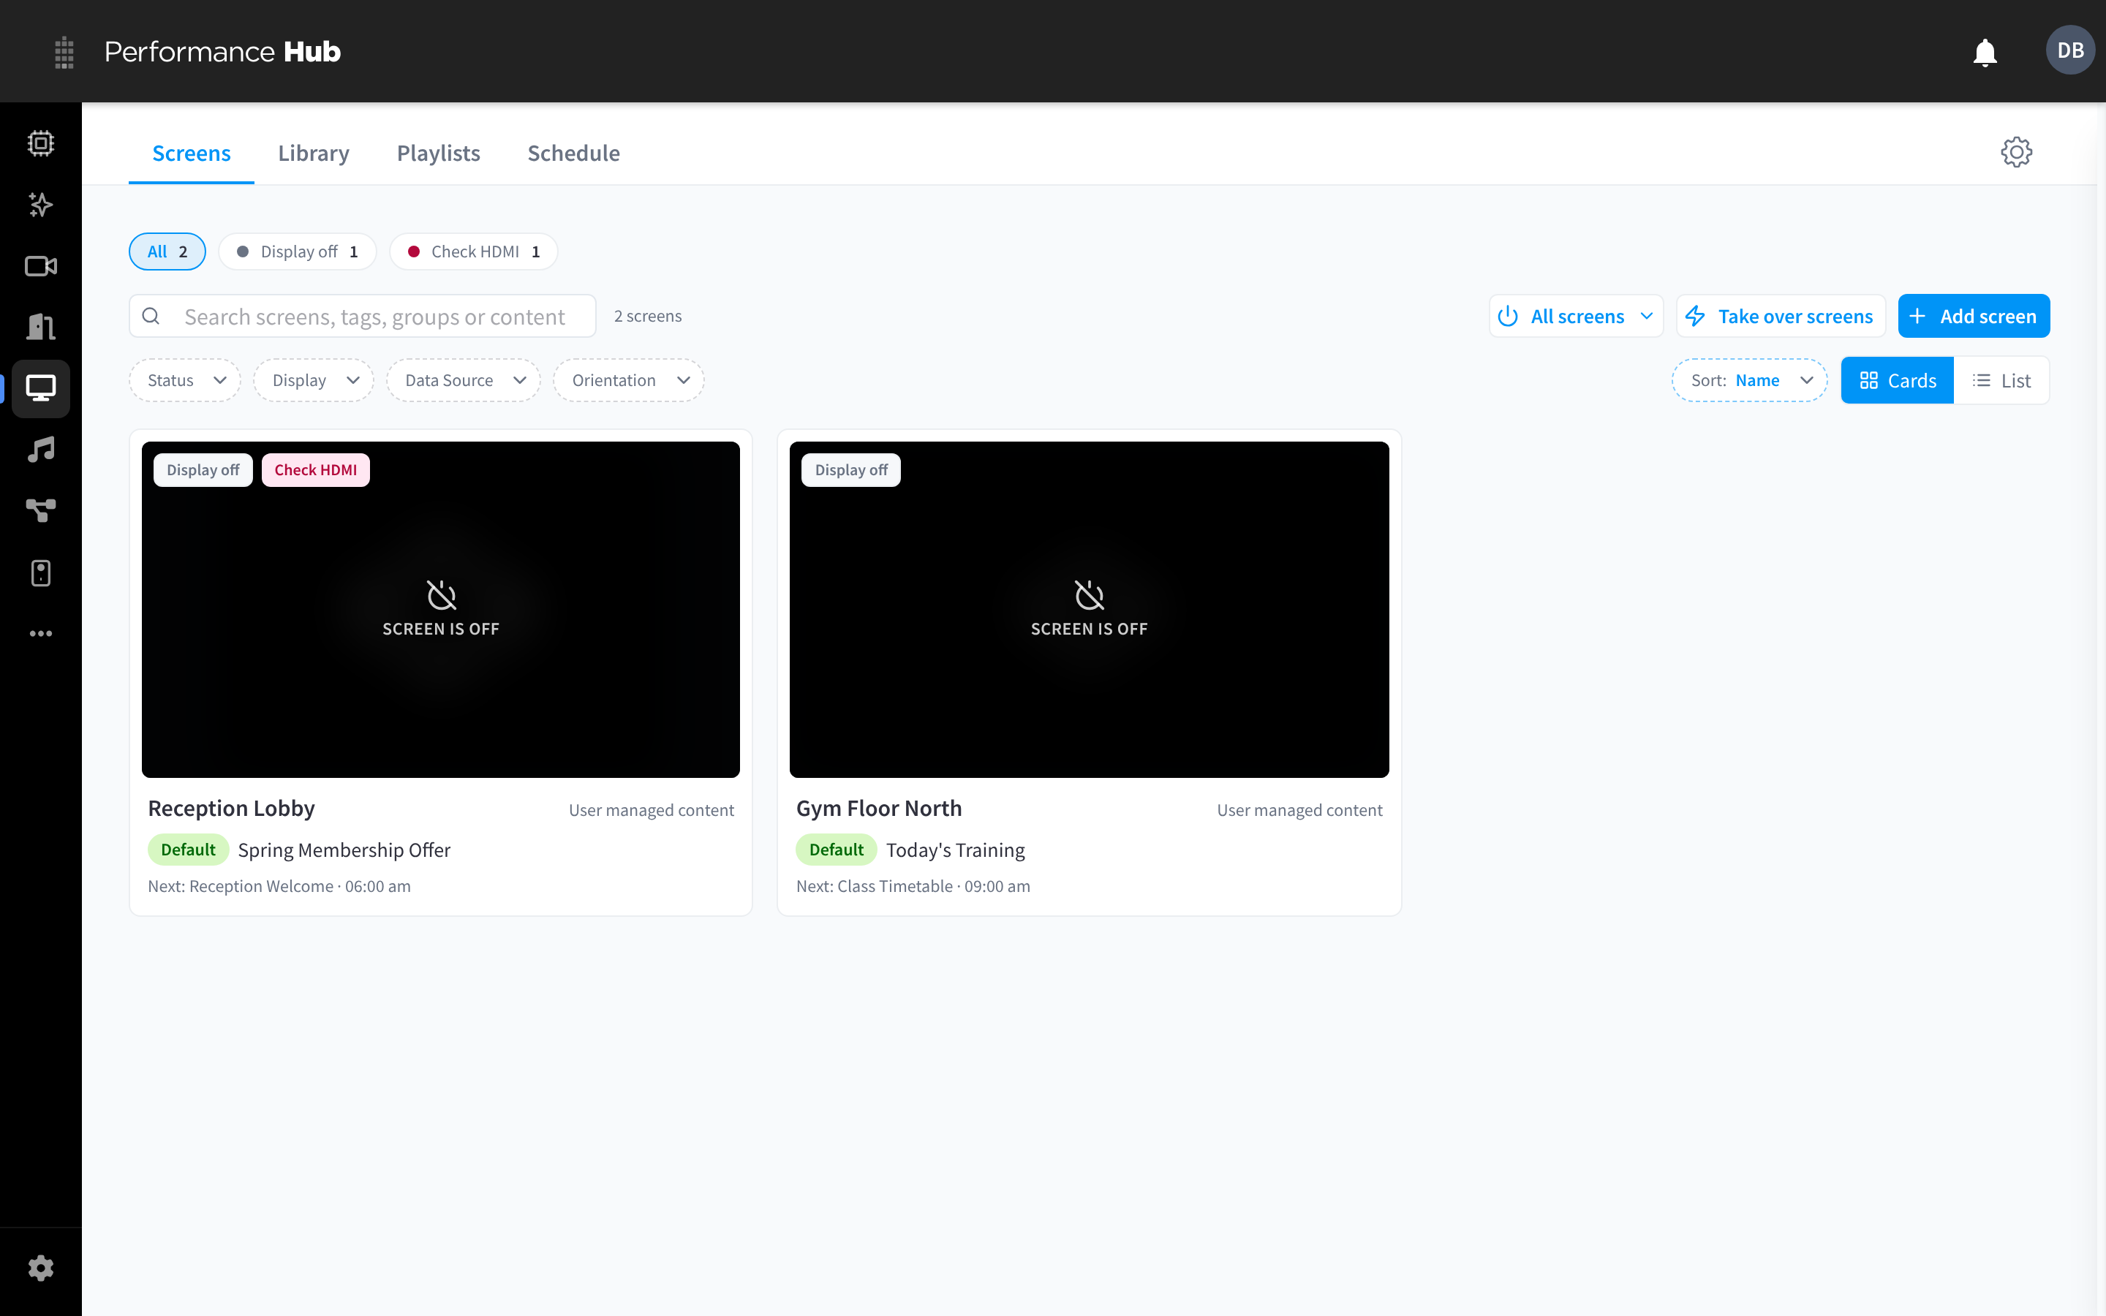Open the Sort: Name dropdown
This screenshot has width=2106, height=1316.
point(1749,380)
